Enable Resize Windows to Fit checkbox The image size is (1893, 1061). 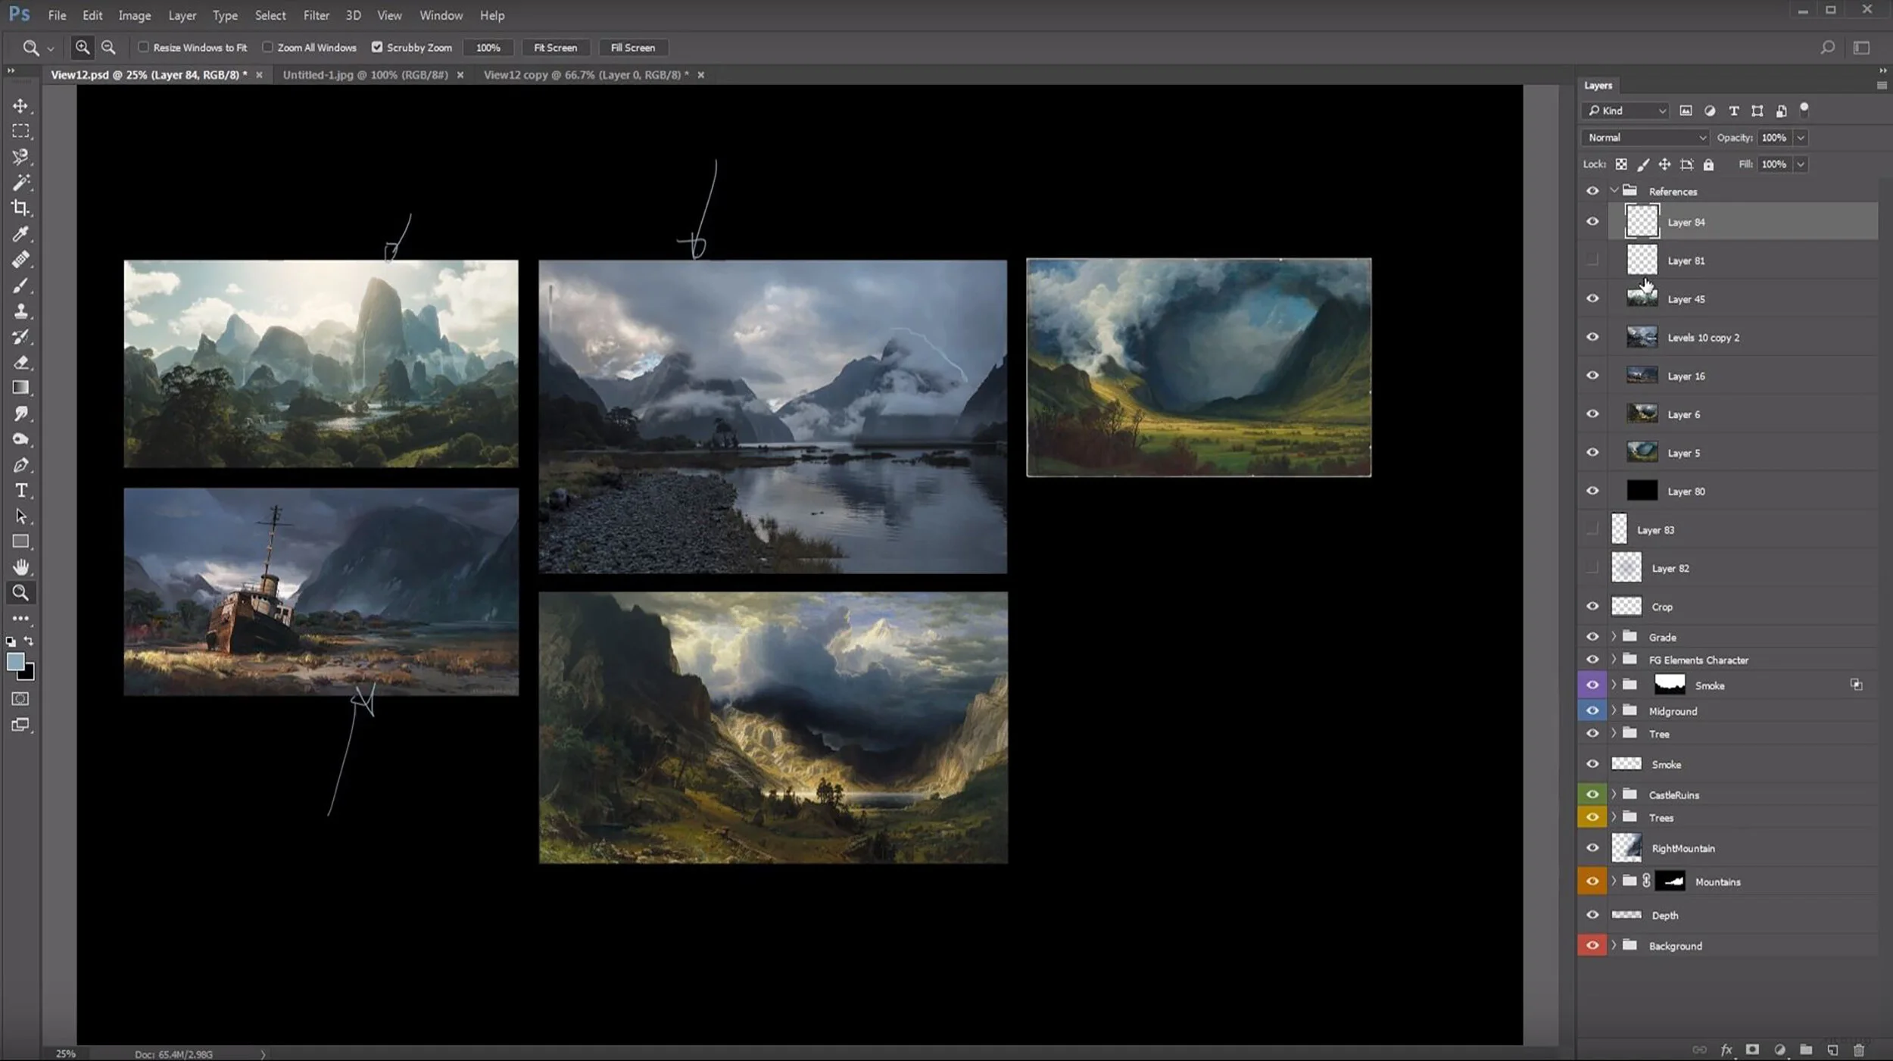[x=143, y=47]
